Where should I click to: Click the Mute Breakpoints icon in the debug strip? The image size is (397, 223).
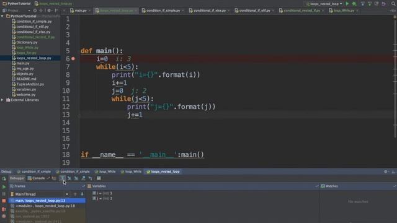tap(4, 216)
